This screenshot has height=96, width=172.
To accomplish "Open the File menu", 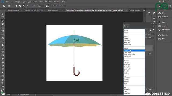I will pyautogui.click(x=7, y=2).
